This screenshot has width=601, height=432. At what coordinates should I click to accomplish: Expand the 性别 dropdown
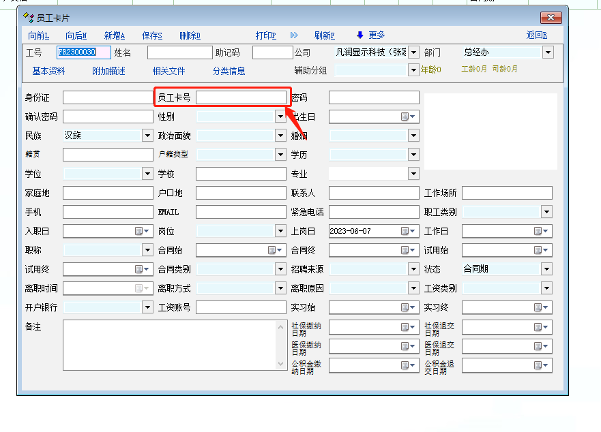[x=280, y=117]
